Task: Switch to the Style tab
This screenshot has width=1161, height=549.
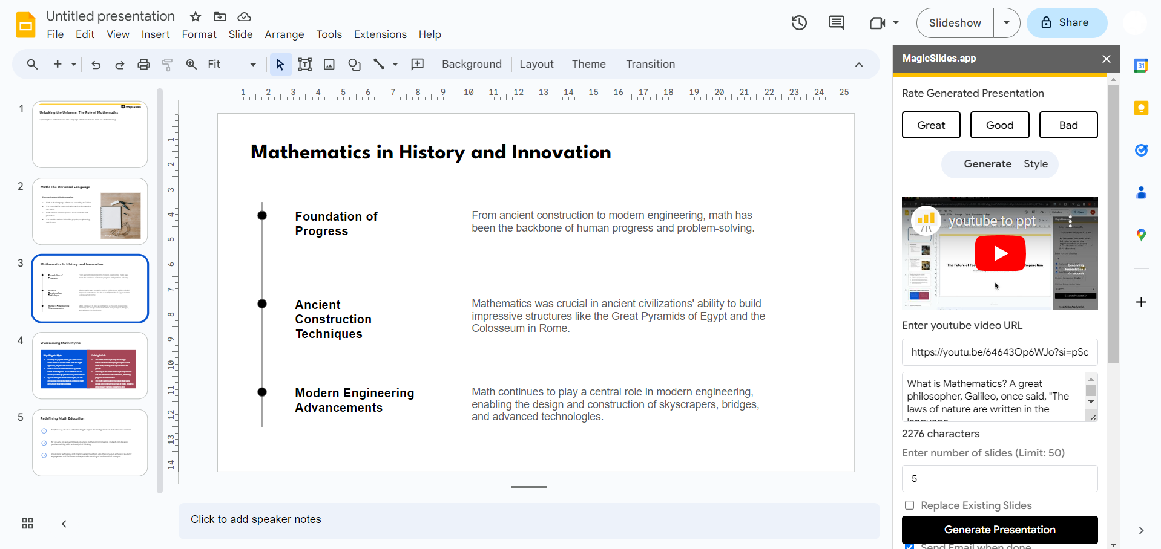Action: pos(1035,164)
